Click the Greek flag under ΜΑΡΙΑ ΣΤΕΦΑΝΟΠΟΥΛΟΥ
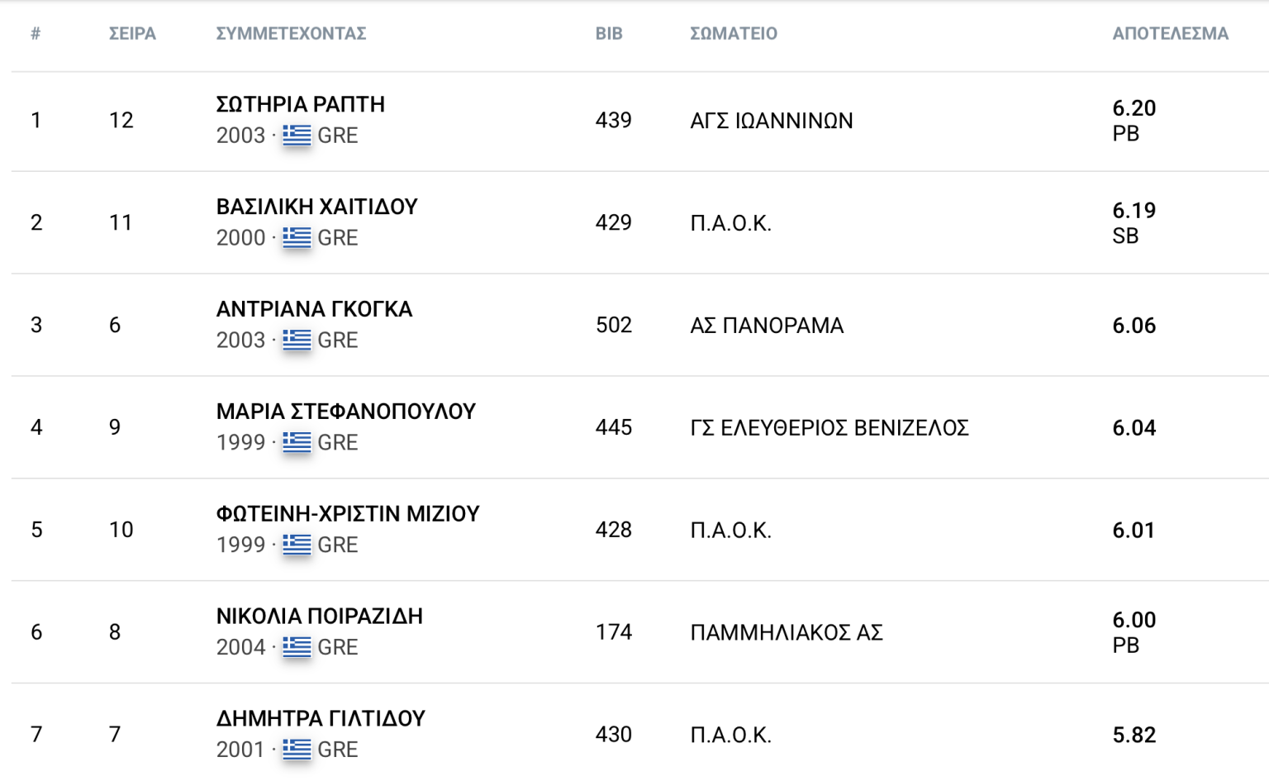 coord(297,443)
